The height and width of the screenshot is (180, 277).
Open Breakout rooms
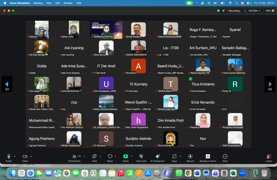(208, 157)
